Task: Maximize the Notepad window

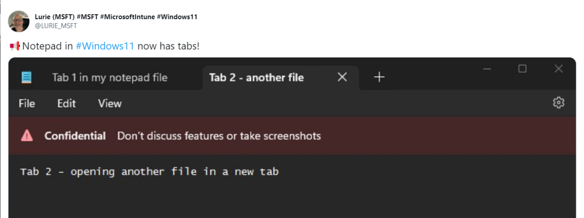Action: (x=522, y=69)
